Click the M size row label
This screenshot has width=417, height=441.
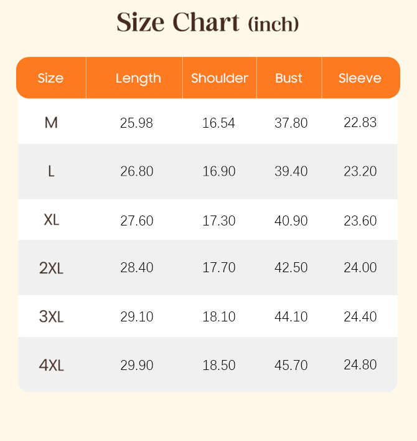click(51, 123)
